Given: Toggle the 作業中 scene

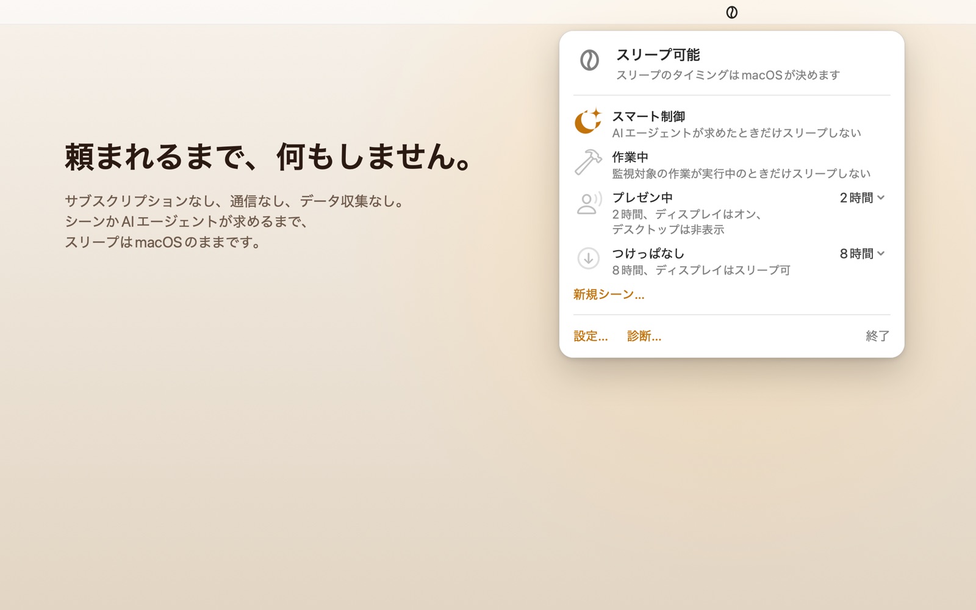Looking at the screenshot, I should tap(731, 165).
